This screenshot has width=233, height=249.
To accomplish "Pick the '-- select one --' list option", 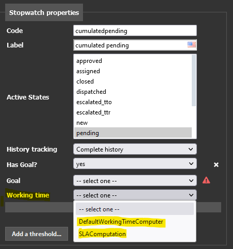I will (135, 209).
